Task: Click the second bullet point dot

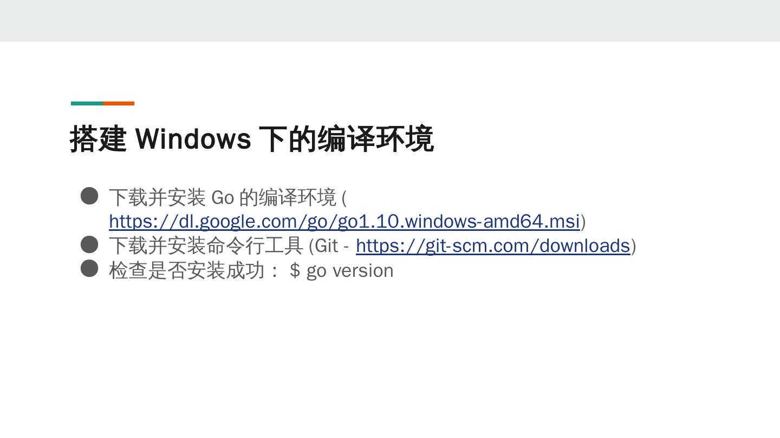Action: pyautogui.click(x=89, y=244)
